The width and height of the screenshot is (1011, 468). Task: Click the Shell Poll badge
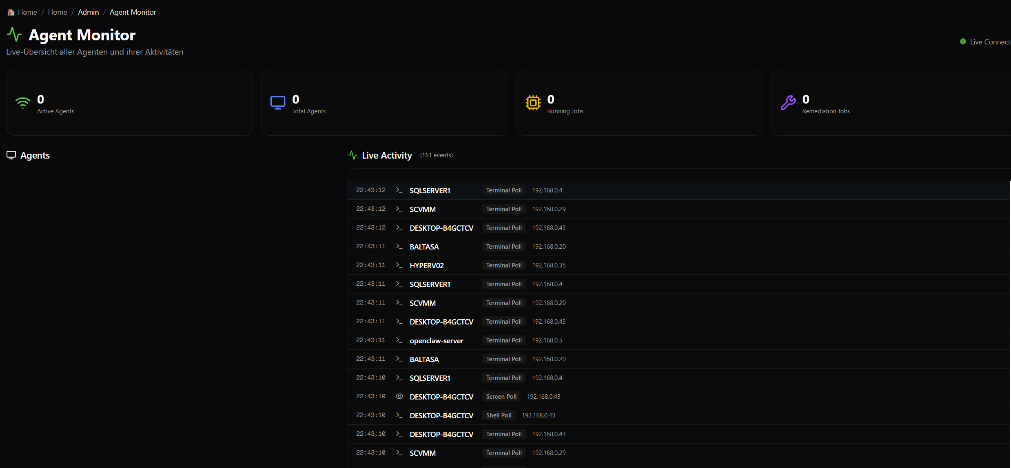point(498,415)
